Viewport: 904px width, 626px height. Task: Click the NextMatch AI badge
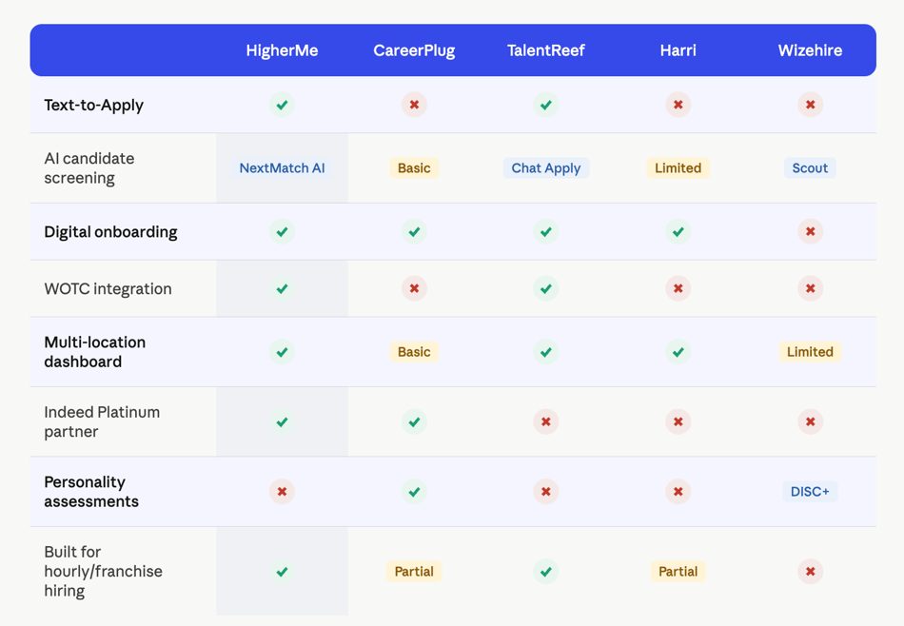point(282,168)
